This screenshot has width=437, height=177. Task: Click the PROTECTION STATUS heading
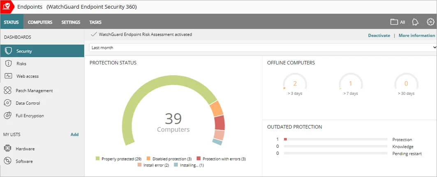pos(113,63)
